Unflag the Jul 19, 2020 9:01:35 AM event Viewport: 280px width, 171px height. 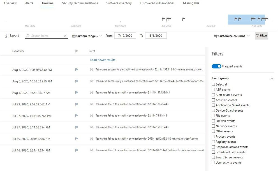(76, 139)
